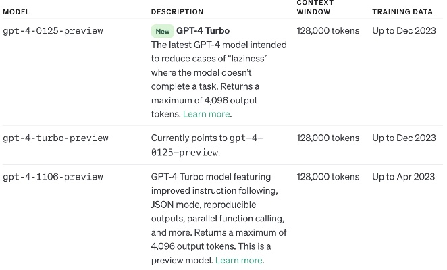The image size is (447, 270).
Task: Click the gpt-4-turbo-preview model name
Action: (x=55, y=138)
